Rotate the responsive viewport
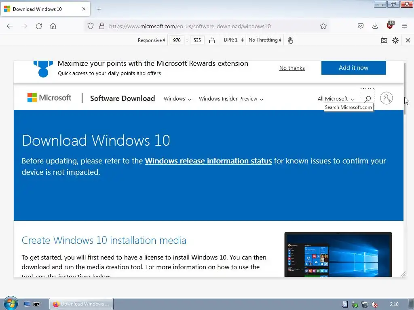This screenshot has height=310, width=414. coord(211,40)
